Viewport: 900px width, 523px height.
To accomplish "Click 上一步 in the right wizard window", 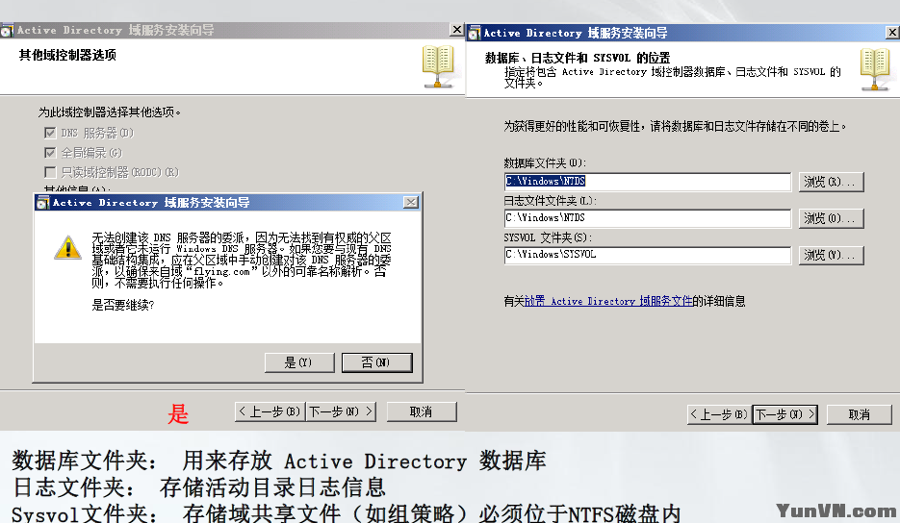I will (x=719, y=414).
